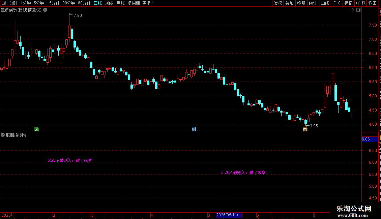Screen dimensions: 381x219
Task: Click the blue 财 financial marker icon
Action: 194,129
